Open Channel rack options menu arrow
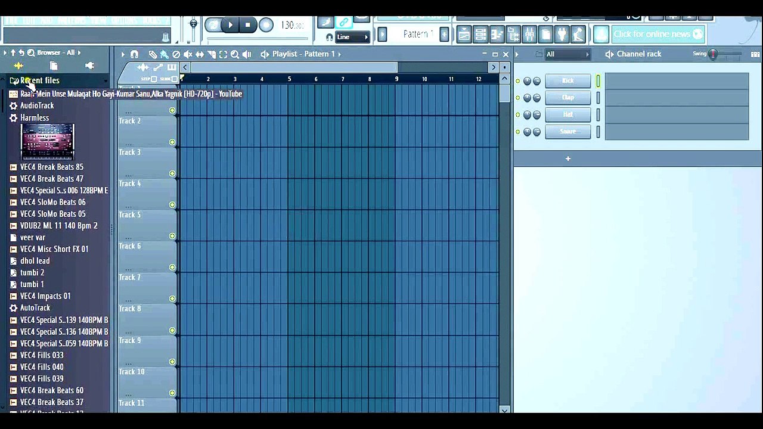The image size is (763, 429). [517, 54]
